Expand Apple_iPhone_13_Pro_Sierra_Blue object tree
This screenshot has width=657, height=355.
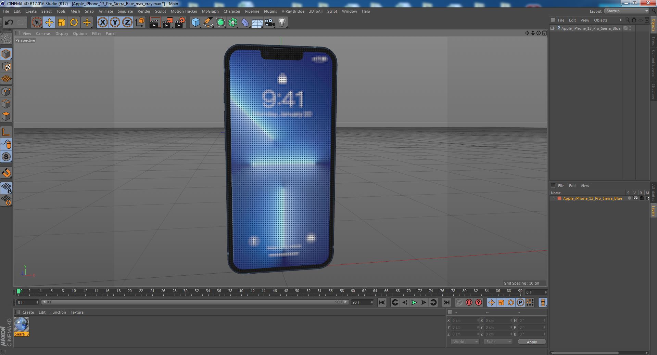pos(552,28)
